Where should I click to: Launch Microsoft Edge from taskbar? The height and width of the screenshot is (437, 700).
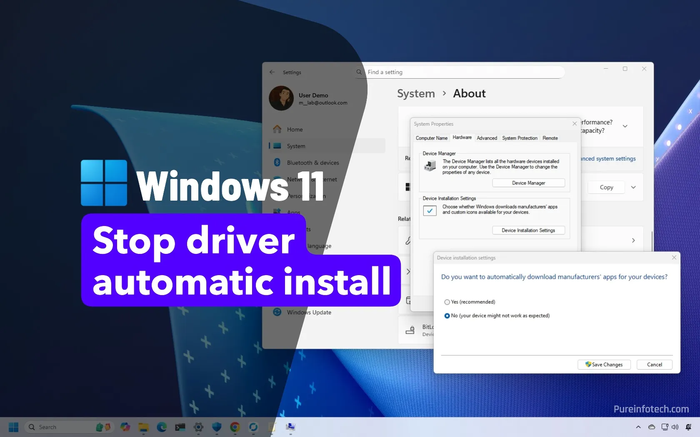coord(162,427)
